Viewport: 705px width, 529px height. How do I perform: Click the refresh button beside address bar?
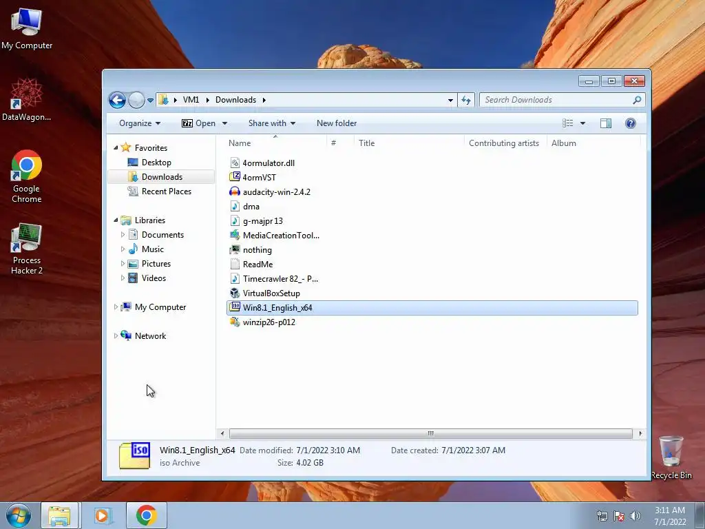click(466, 100)
